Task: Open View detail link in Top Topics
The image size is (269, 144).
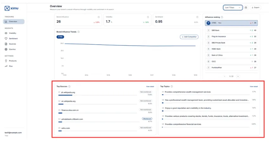Action: (253, 86)
